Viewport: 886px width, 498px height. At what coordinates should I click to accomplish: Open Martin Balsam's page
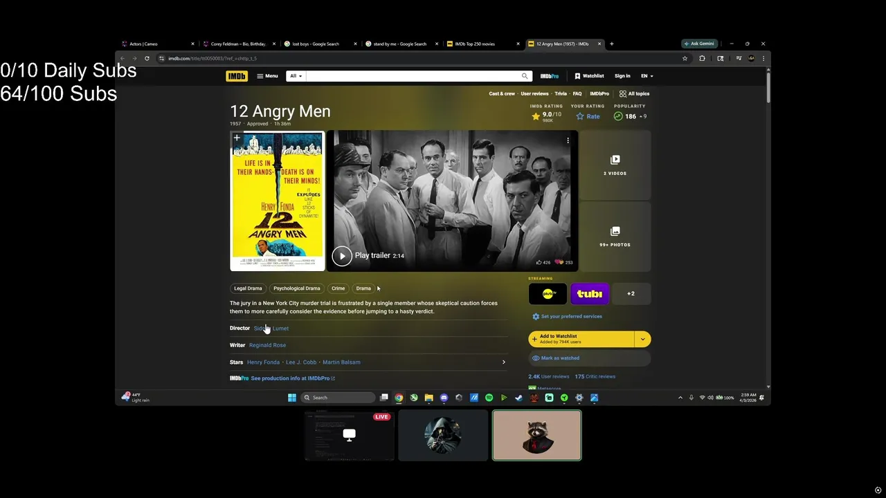pos(341,362)
